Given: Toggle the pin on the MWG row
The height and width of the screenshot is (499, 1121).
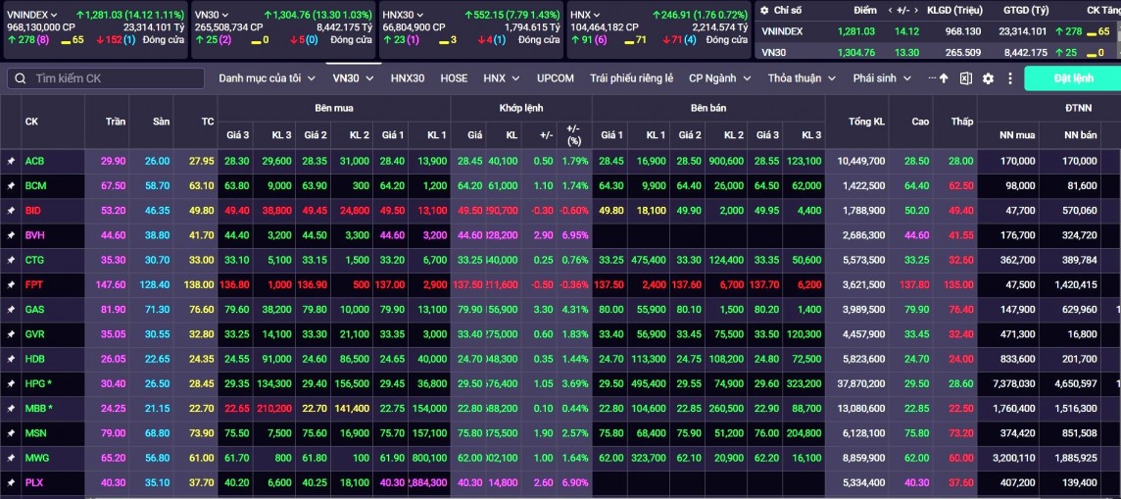Looking at the screenshot, I should coord(11,458).
